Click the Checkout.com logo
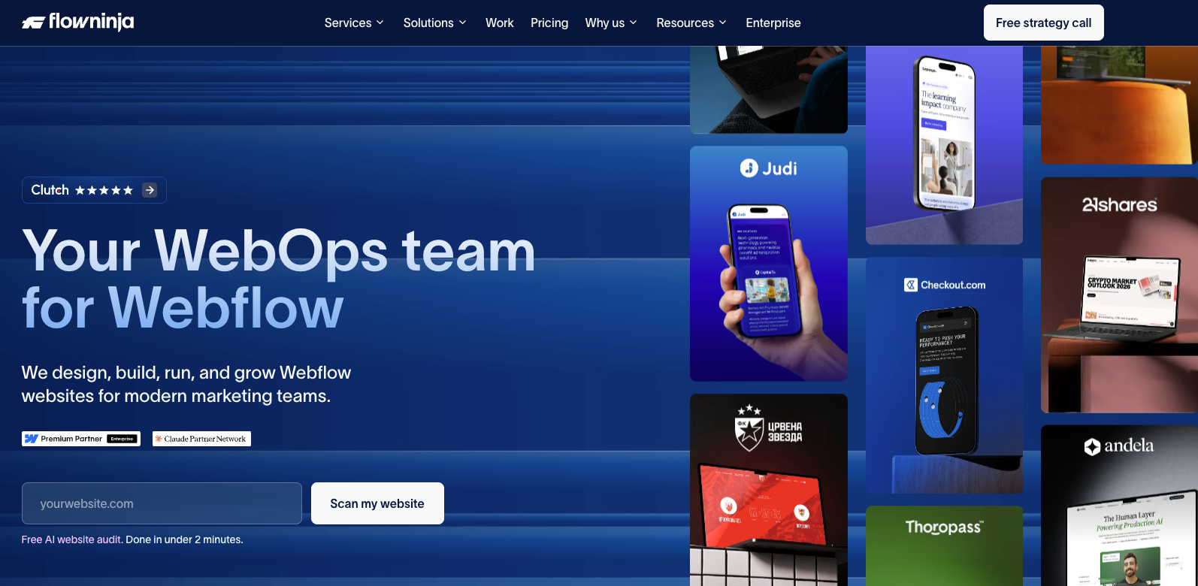The width and height of the screenshot is (1198, 586). tap(945, 285)
